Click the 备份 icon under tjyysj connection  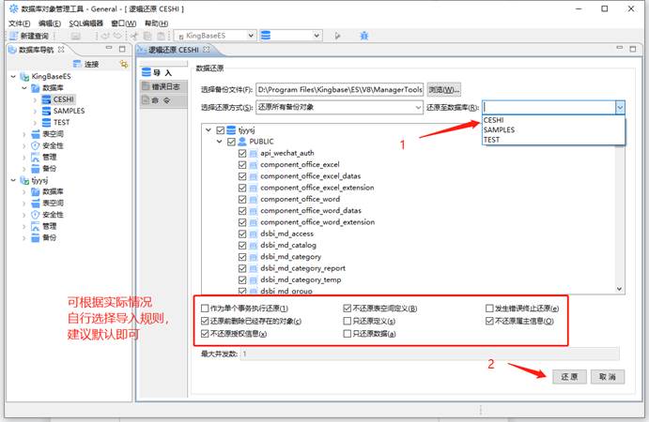(x=36, y=237)
